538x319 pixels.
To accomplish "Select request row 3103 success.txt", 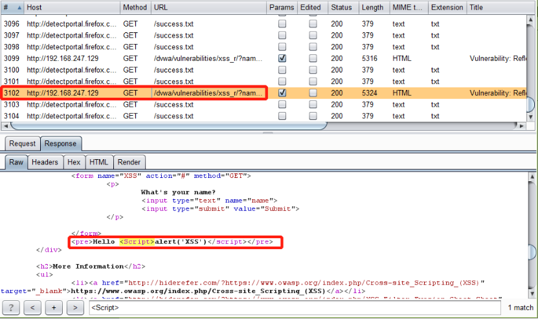I will [263, 104].
